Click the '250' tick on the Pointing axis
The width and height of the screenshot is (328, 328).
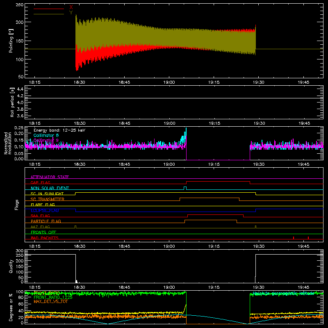20,5
